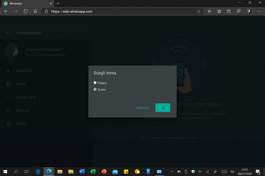
Task: Select the Scuro theme radio button
Action: tap(95, 89)
